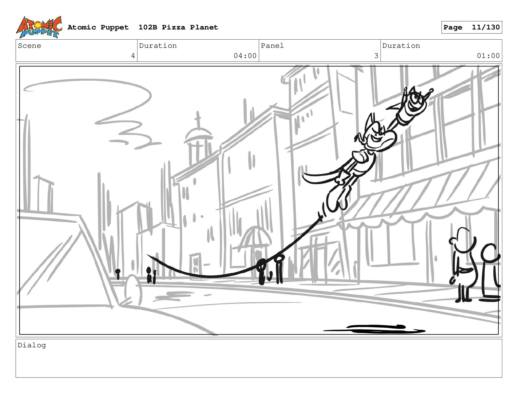This screenshot has height=401, width=518.
Task: Click the Atomic Puppet logo
Action: coord(39,27)
